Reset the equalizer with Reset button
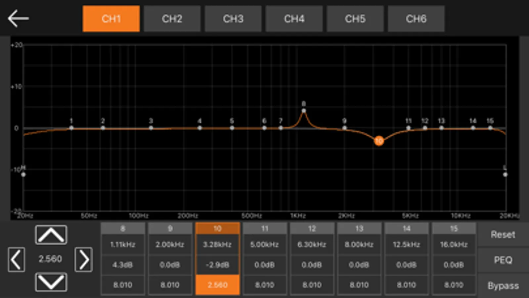The width and height of the screenshot is (529, 298). coord(503,235)
